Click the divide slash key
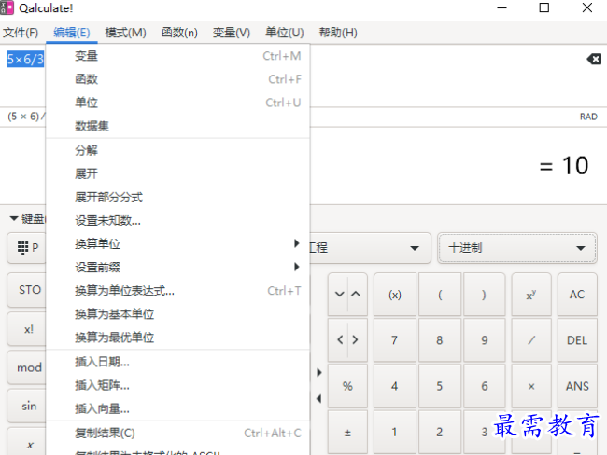607x455 pixels. 531,340
